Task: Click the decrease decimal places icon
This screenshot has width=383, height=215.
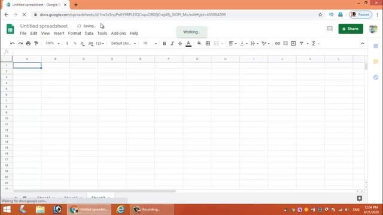Action: pyautogui.click(x=83, y=44)
